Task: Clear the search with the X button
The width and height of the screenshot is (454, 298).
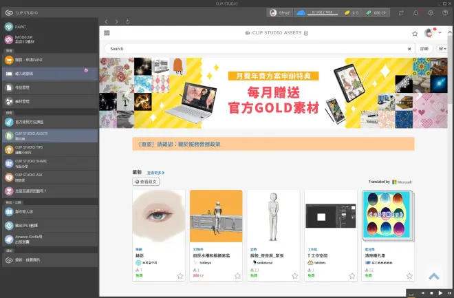Action: (409, 49)
